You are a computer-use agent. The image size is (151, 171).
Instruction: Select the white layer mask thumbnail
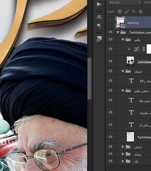tap(149, 49)
